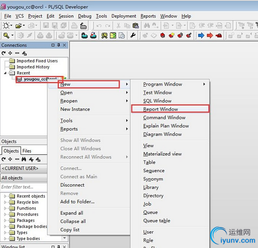Open the Debug menu
The width and height of the screenshot is (258, 248).
pos(85,16)
